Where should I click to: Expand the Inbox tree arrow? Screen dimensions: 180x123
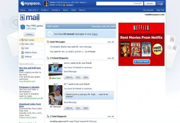pyautogui.click(x=20, y=44)
